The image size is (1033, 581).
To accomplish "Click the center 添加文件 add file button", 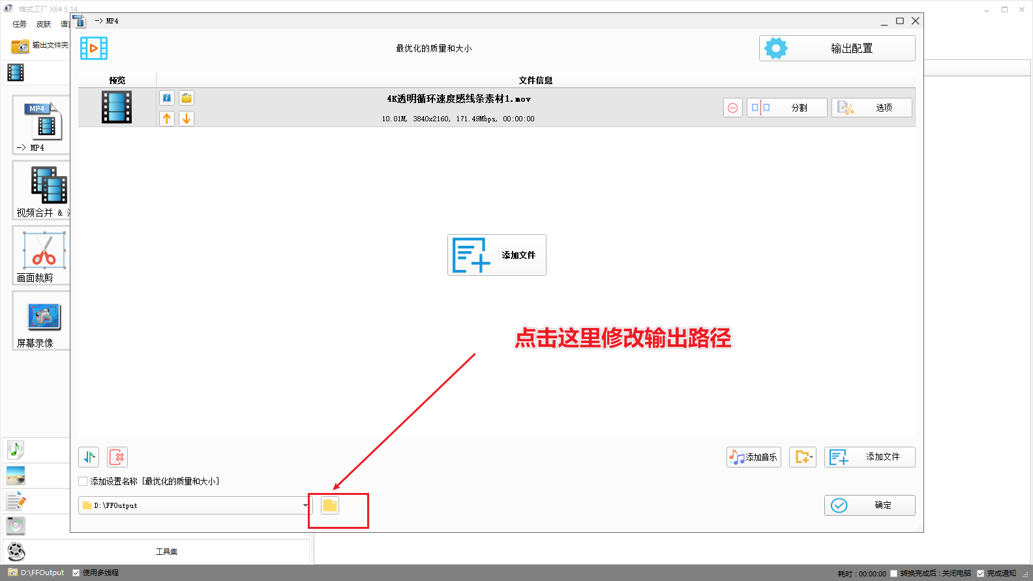I will (x=497, y=255).
